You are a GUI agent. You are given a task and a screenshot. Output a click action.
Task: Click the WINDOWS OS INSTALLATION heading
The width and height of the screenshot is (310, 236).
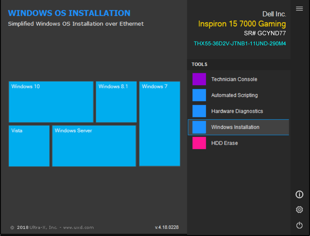click(69, 13)
